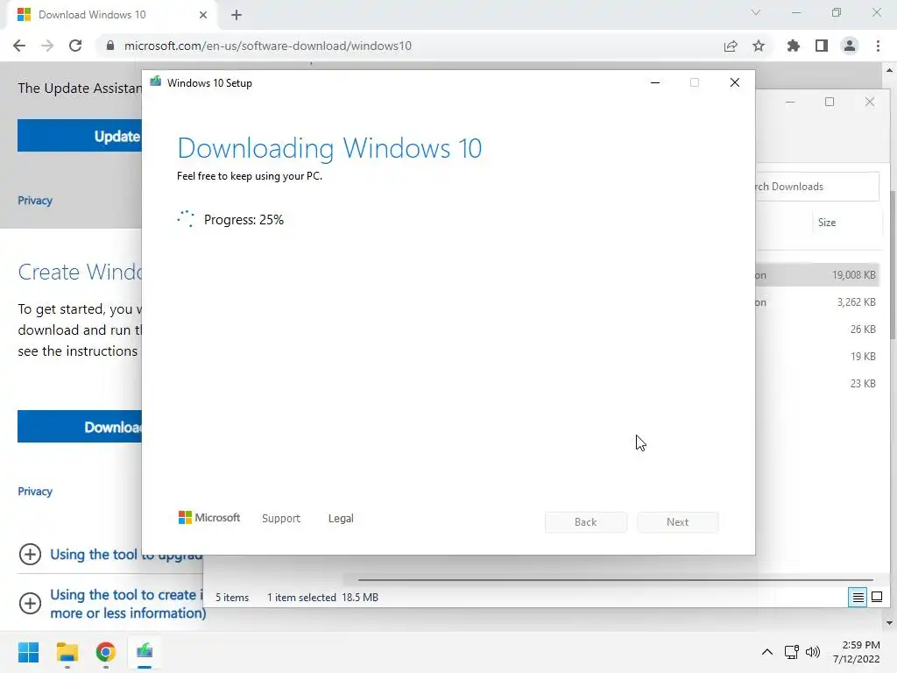Viewport: 897px width, 673px height.
Task: Expand 'Using the tool to create installation' section
Action: pyautogui.click(x=111, y=603)
